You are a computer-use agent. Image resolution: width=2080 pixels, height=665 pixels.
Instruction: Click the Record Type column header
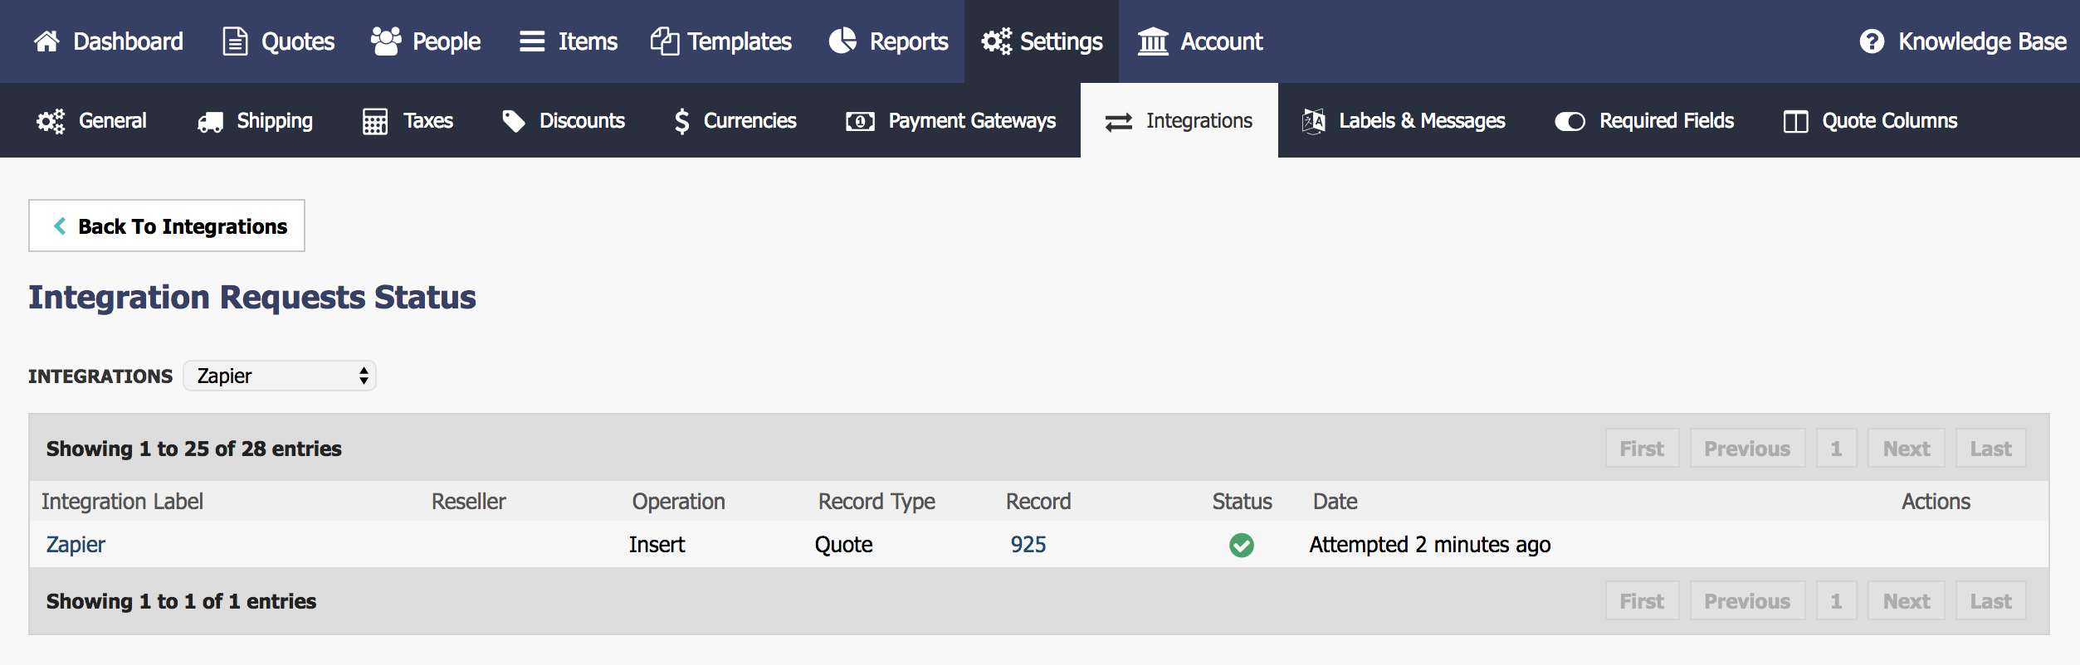876,502
